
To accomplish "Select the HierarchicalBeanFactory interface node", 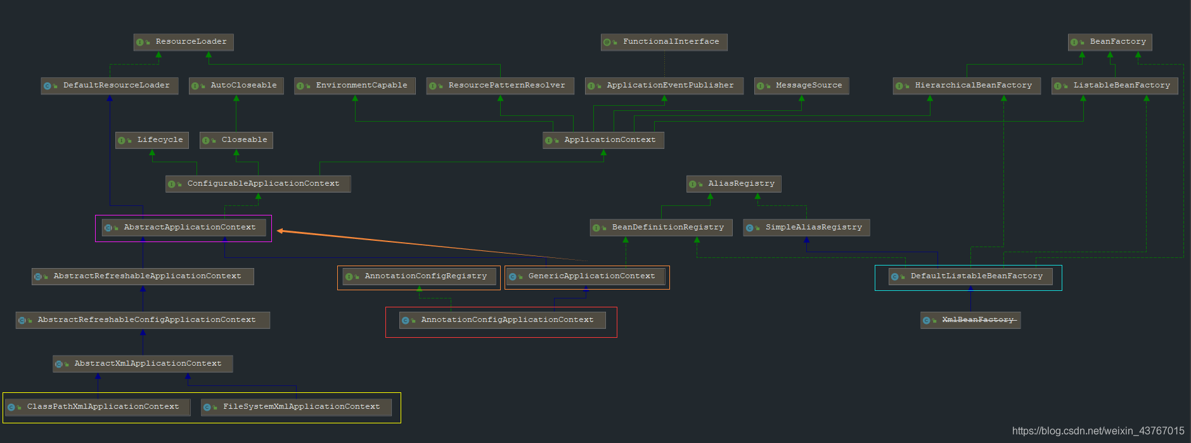I will [967, 86].
